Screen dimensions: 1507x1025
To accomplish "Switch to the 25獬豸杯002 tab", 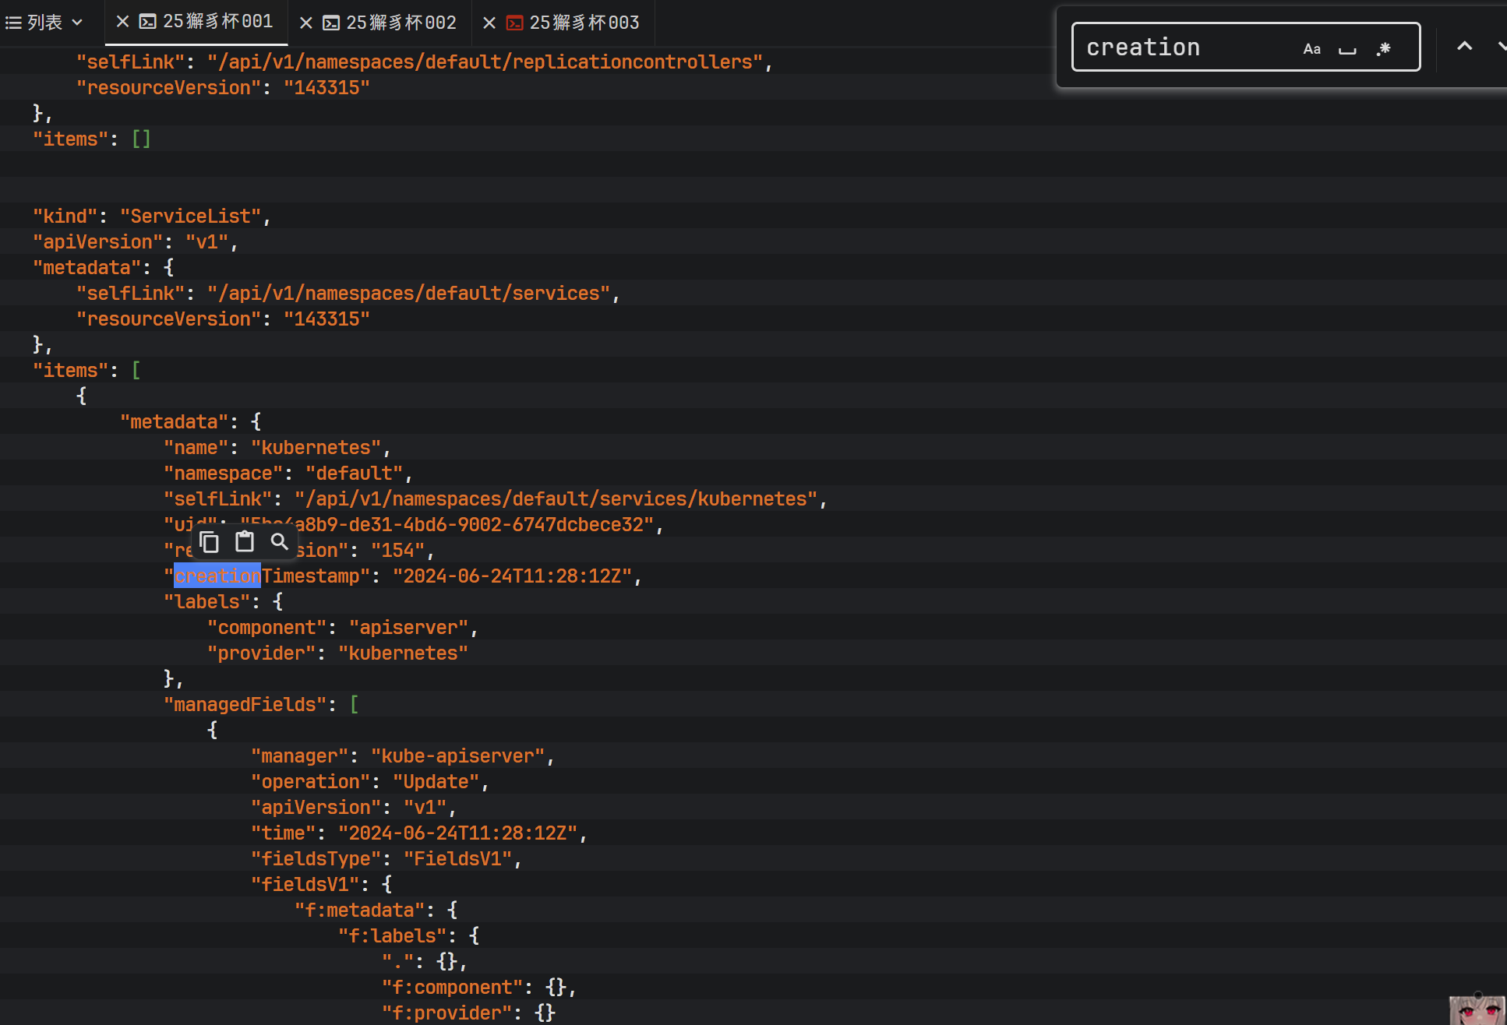I will tap(401, 23).
